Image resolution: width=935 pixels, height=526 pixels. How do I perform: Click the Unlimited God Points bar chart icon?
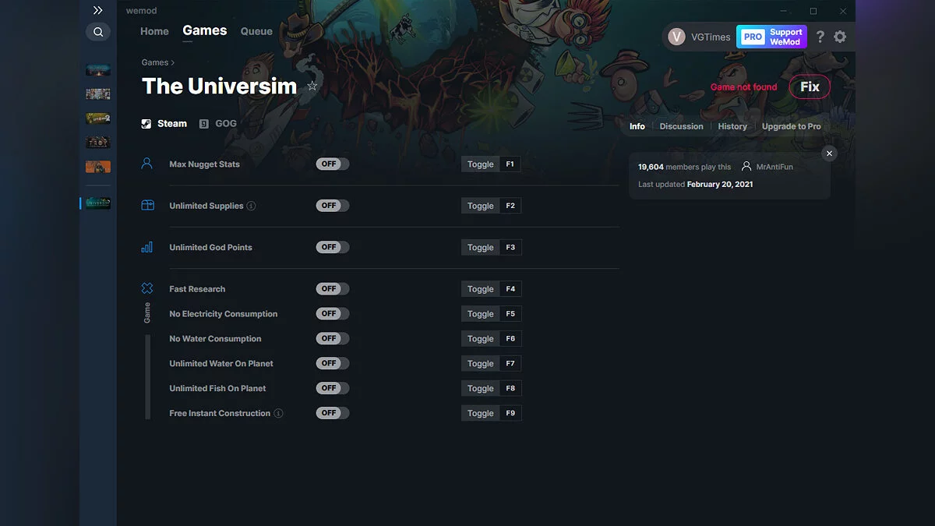(x=146, y=246)
